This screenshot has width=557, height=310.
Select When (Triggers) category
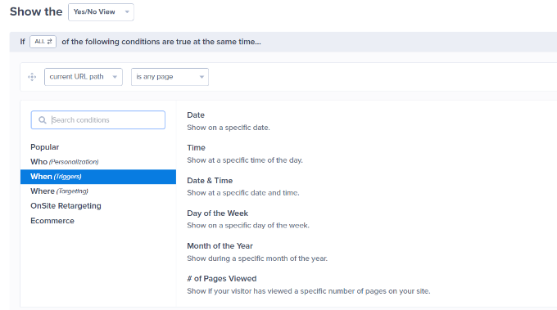click(98, 177)
